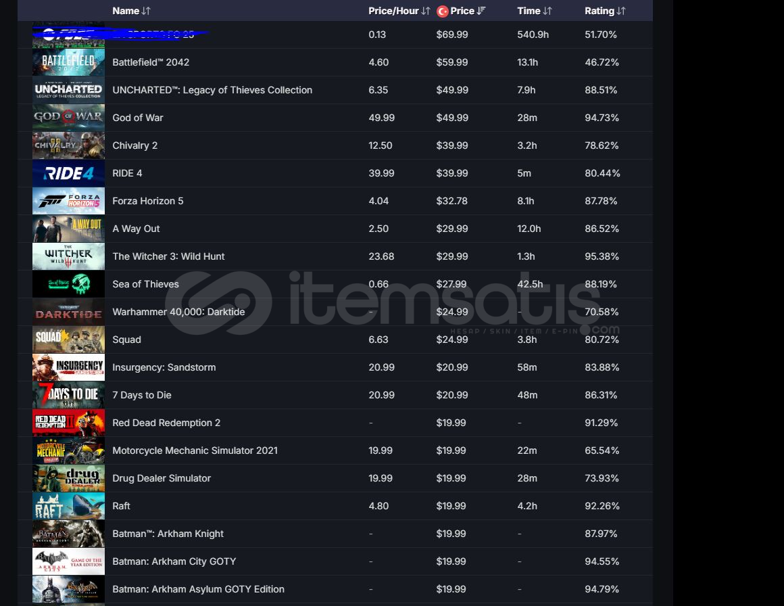
Task: Click the sort arrows next to Rating
Action: click(621, 11)
